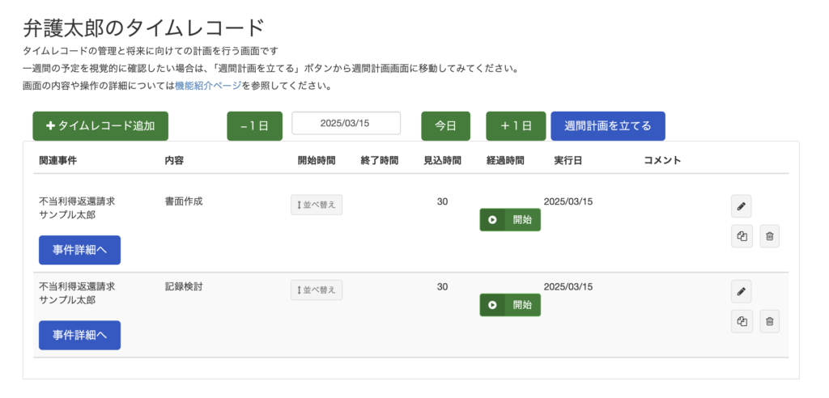Delete the 書面作成 record with trash icon
This screenshot has width=829, height=398.
click(769, 236)
